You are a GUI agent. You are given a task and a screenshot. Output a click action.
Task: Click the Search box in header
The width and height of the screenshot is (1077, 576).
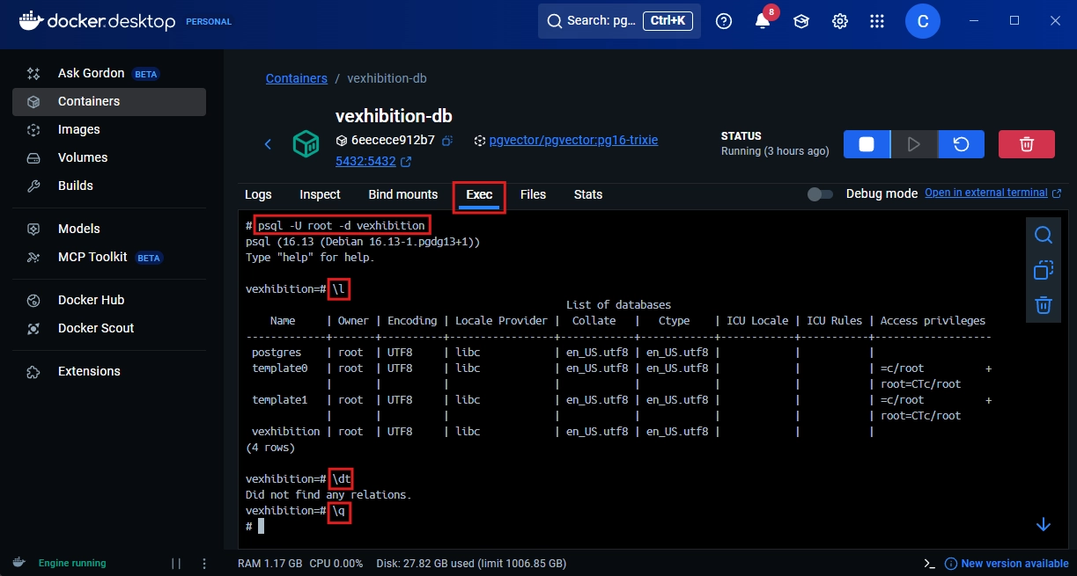pyautogui.click(x=619, y=21)
